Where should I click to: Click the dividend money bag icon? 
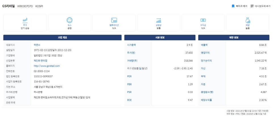248,20
